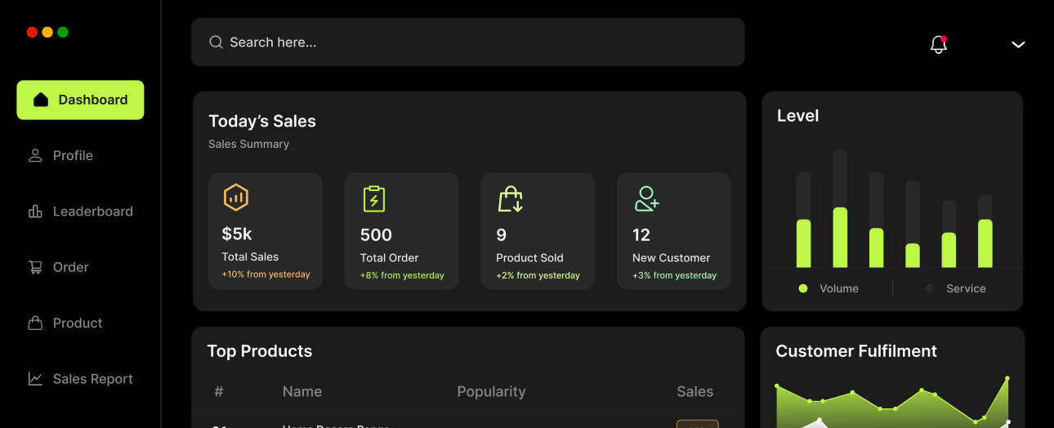The image size is (1054, 428).
Task: Click the notification bell icon
Action: click(x=938, y=44)
